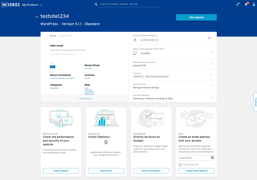The image size is (257, 180).
Task: Expand the Technical data row chevron
Action: [211, 86]
